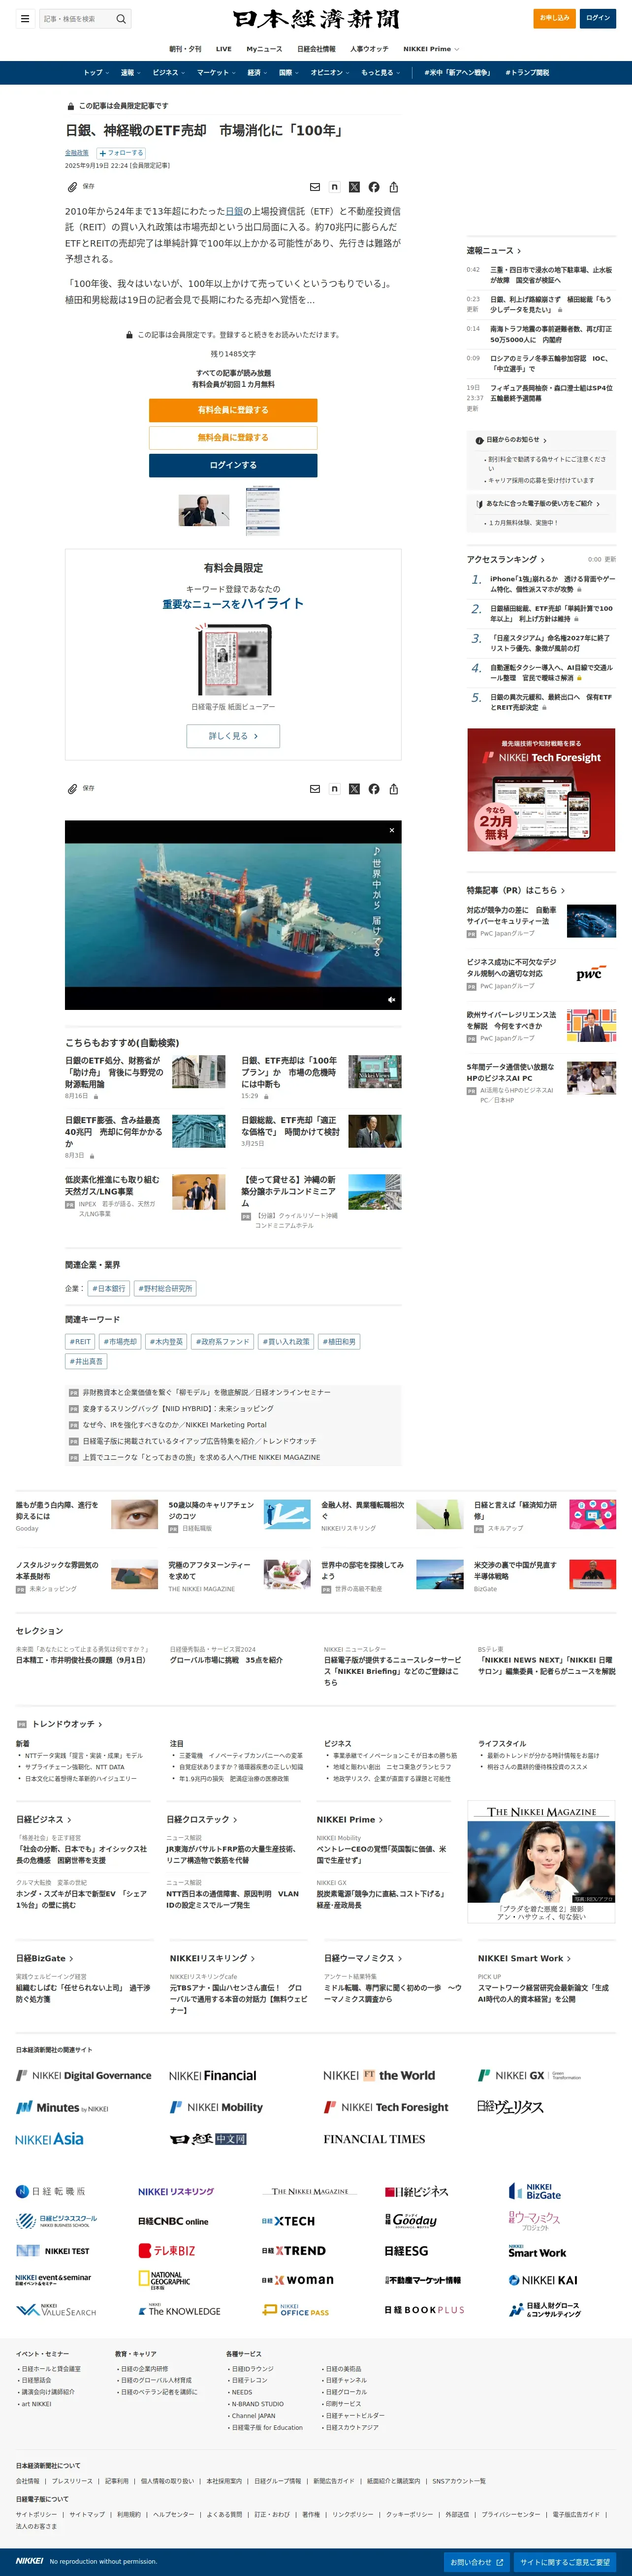This screenshot has width=632, height=2576.
Task: Share to note using bottom n icon
Action: click(334, 789)
